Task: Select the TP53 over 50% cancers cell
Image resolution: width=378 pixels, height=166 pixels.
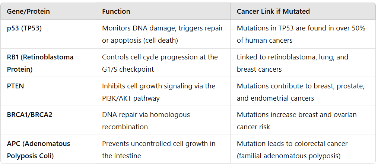Action: [301, 34]
